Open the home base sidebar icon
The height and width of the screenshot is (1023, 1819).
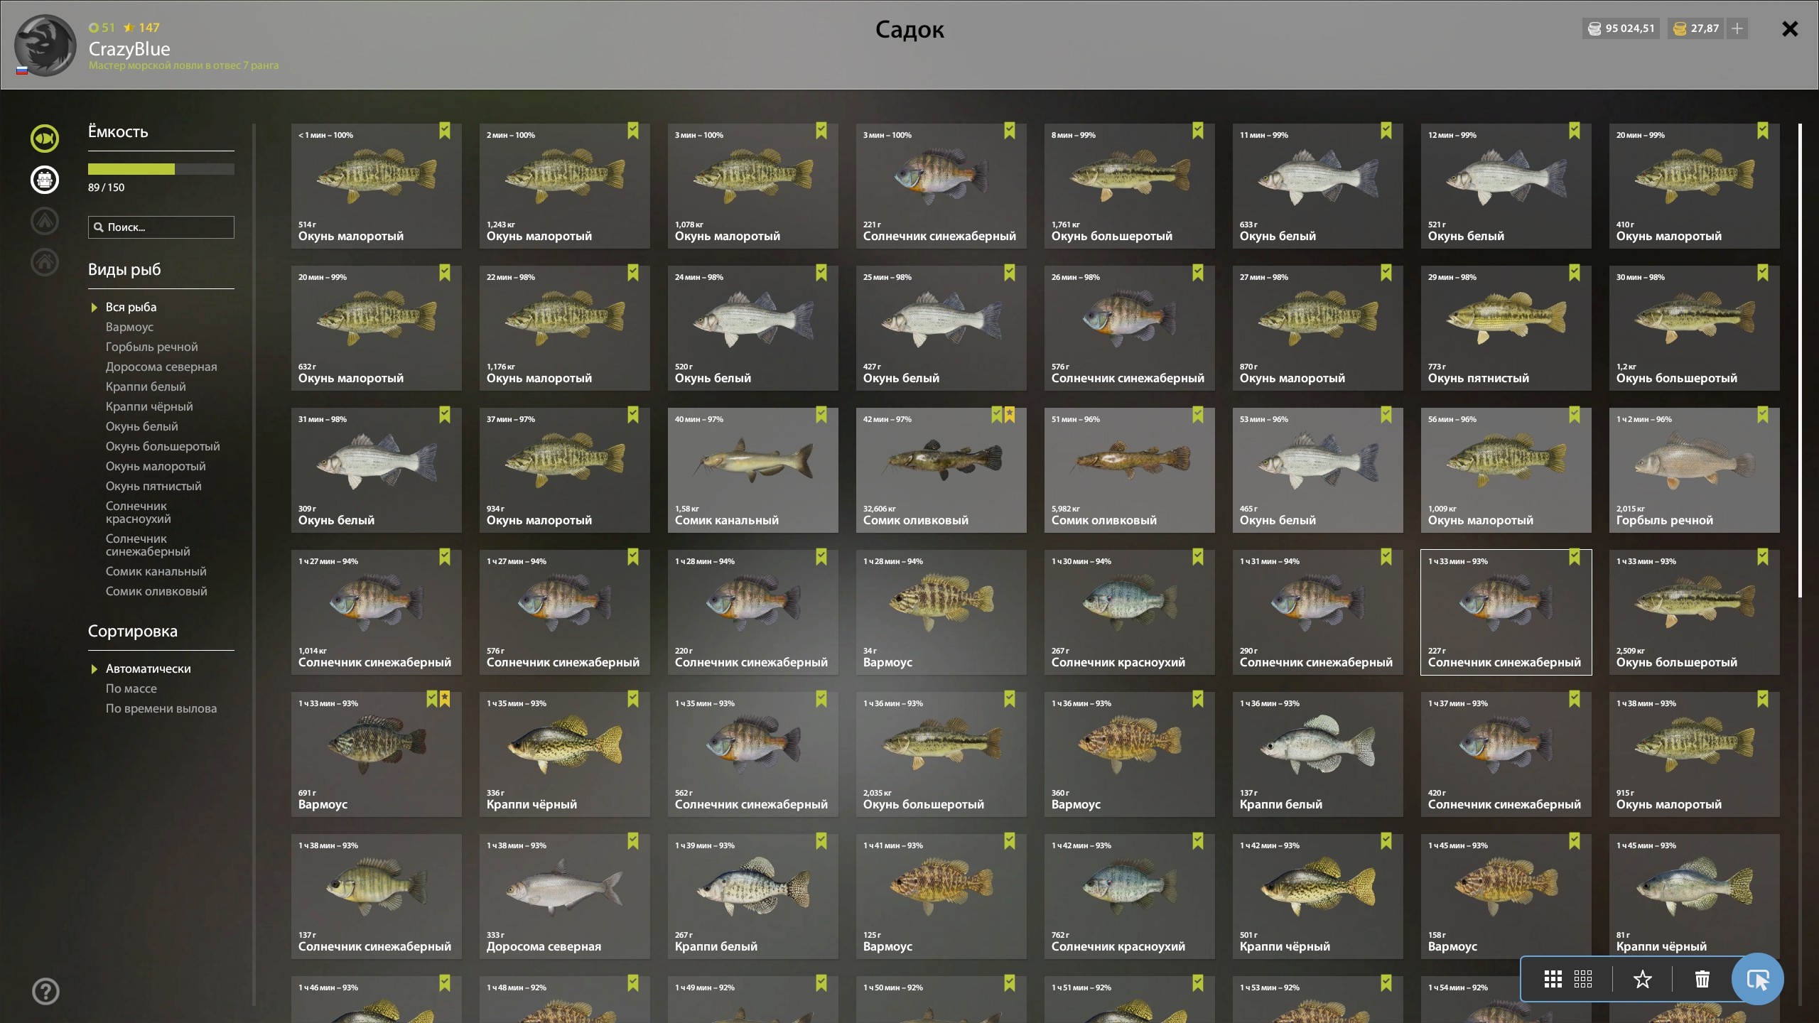pyautogui.click(x=45, y=261)
